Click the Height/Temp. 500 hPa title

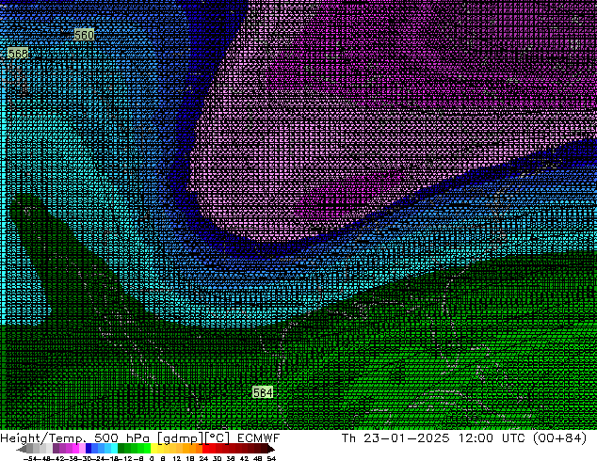click(75, 438)
